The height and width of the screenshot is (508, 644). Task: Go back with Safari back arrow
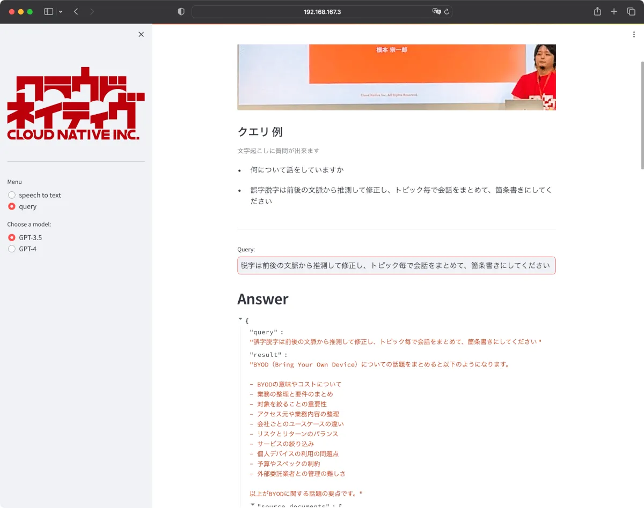[x=76, y=11]
